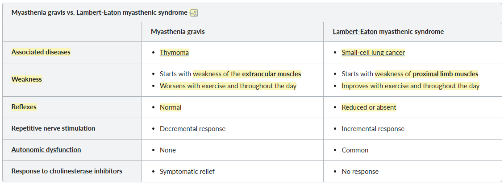Open the Thymoma link
Viewport: 504px width, 185px height.
coord(174,52)
